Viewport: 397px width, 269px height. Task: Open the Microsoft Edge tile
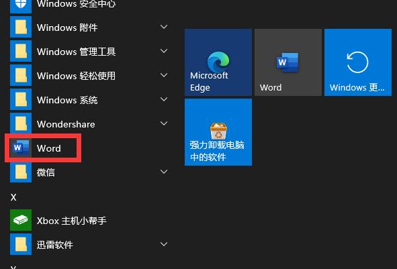coord(218,62)
